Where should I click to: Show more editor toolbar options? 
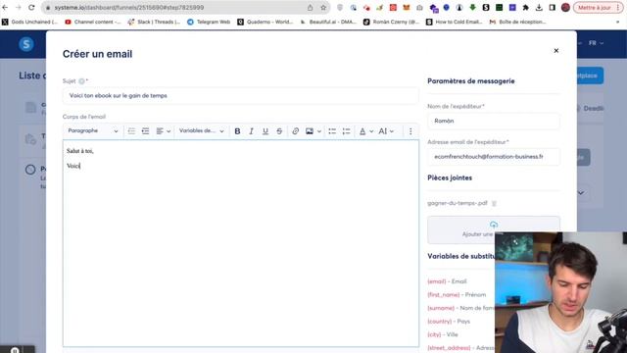[x=410, y=130]
